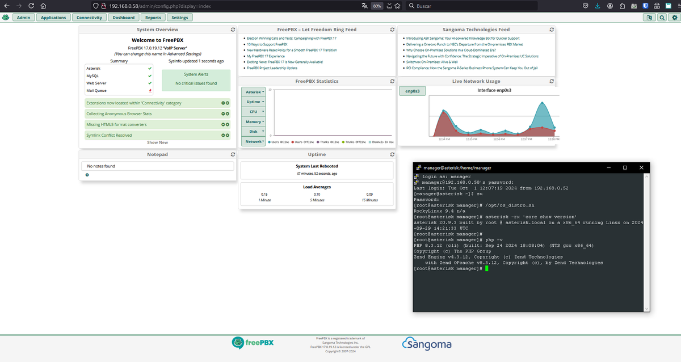681x362 pixels.
Task: Refresh the FreePBX Statistics widget
Action: [x=393, y=81]
